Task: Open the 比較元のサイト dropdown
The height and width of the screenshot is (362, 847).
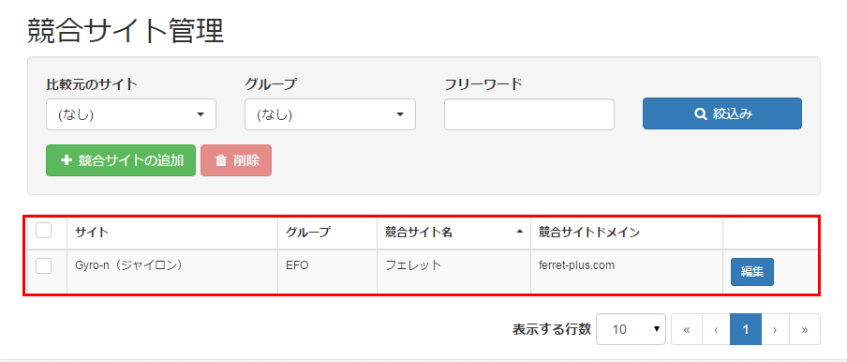Action: tap(131, 114)
